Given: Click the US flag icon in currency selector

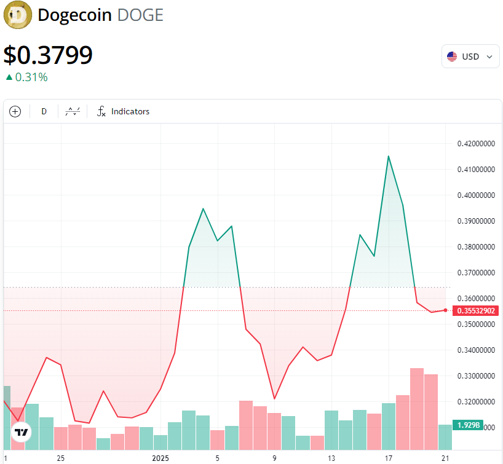Looking at the screenshot, I should (453, 56).
